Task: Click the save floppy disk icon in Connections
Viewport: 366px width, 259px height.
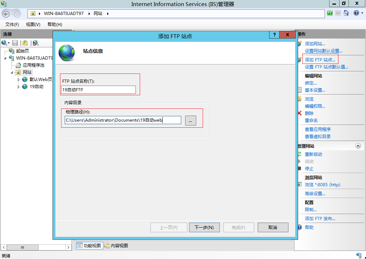Action: pos(15,43)
